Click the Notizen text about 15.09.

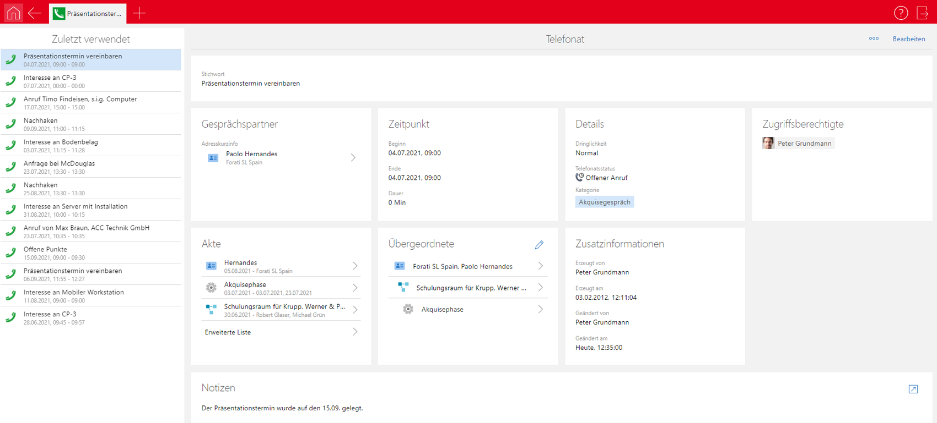click(282, 408)
